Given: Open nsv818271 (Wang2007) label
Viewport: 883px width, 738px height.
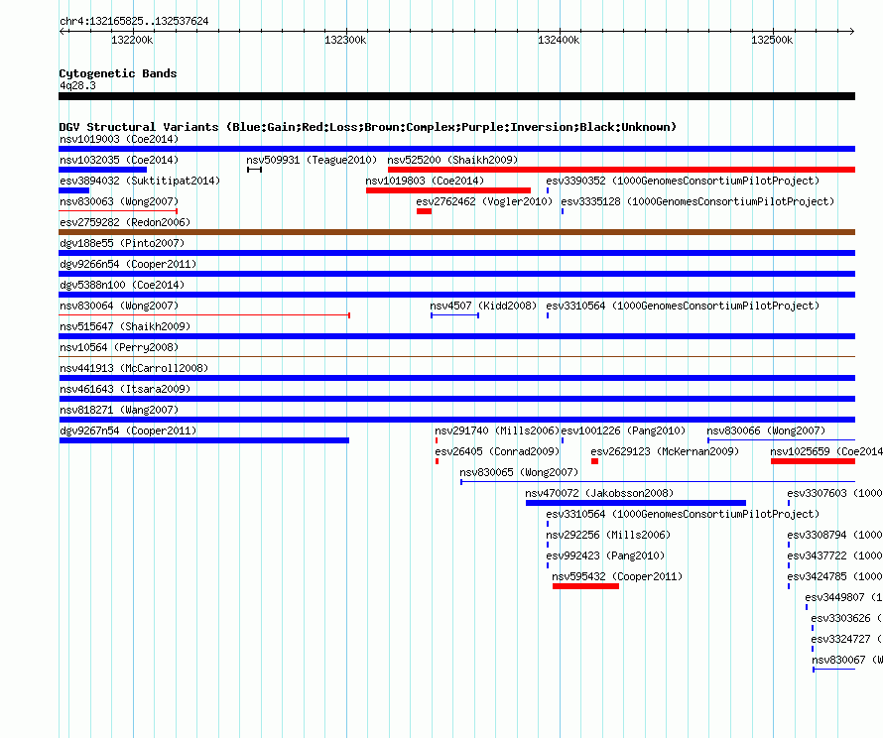Looking at the screenshot, I should pos(119,410).
